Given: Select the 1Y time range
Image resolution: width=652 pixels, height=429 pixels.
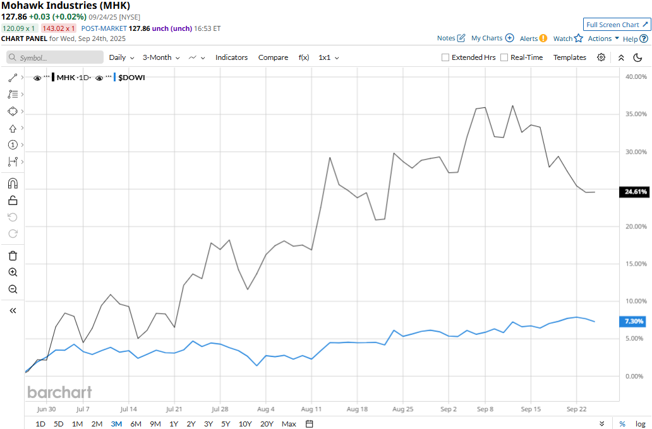Looking at the screenshot, I should pos(174,423).
